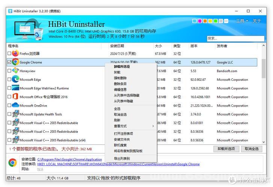
Task: Click the HiBit monitor and recycle bin logo
Action: pyautogui.click(x=29, y=29)
